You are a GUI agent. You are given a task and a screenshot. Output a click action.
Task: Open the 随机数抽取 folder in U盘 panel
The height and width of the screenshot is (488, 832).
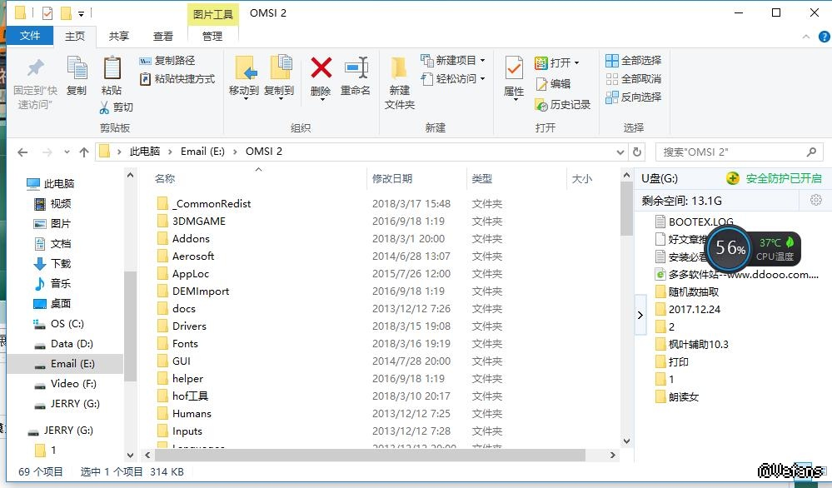point(694,291)
